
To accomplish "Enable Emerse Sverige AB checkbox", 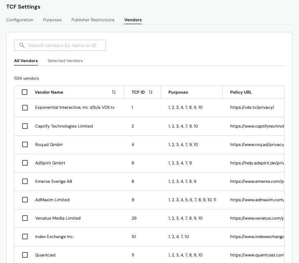I will tap(25, 181).
